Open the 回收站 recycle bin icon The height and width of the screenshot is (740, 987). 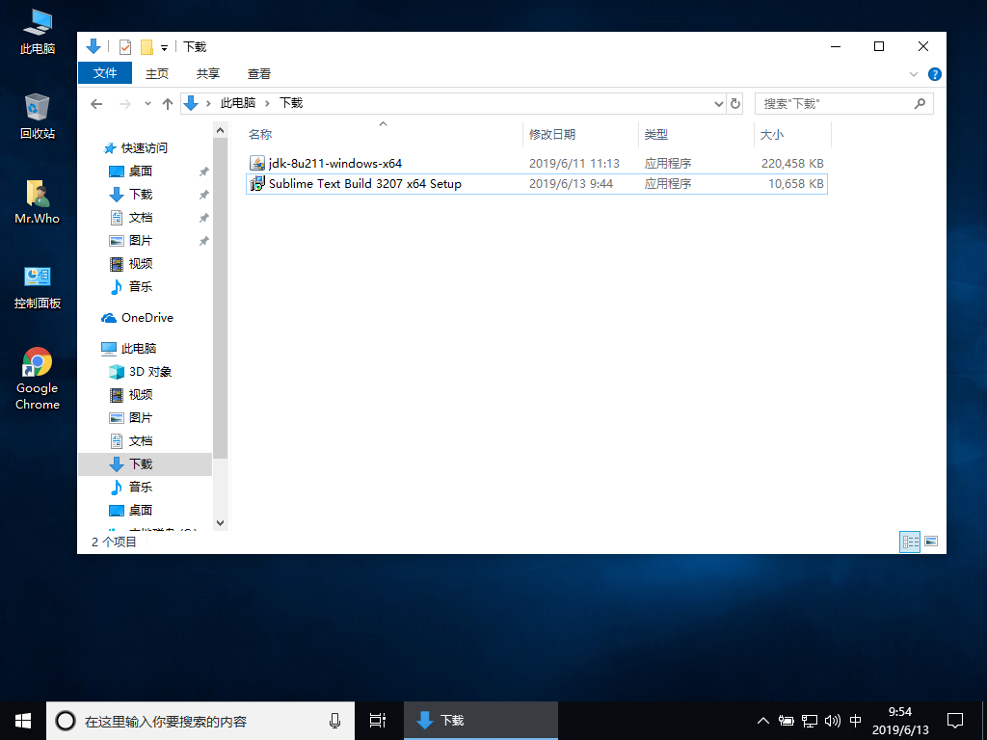click(38, 117)
